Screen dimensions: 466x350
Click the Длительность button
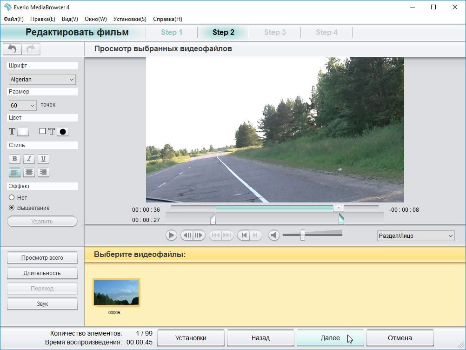pyautogui.click(x=42, y=273)
